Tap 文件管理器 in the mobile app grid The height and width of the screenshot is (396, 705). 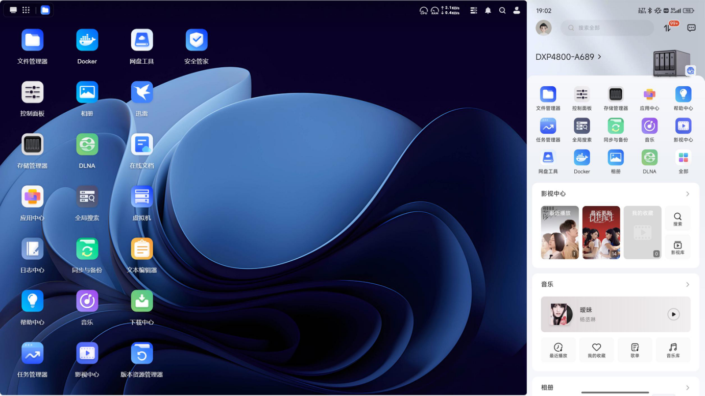[x=548, y=94]
